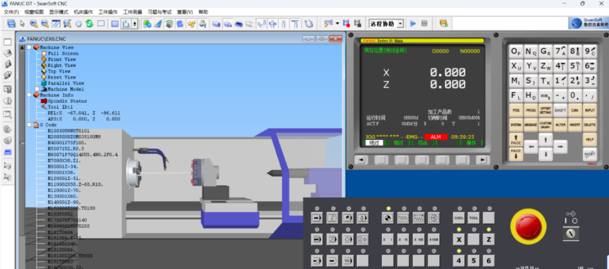
Task: Select the Z axis button
Action: [488, 239]
